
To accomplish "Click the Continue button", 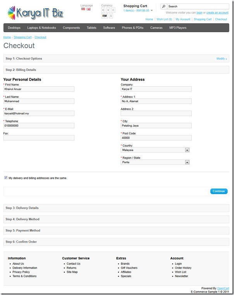I will [219, 191].
